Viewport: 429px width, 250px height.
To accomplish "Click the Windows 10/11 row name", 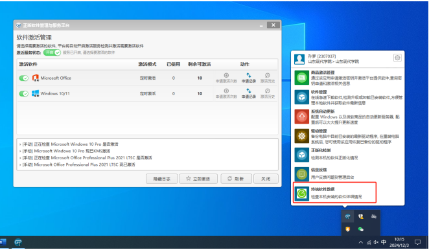I will click(x=55, y=93).
